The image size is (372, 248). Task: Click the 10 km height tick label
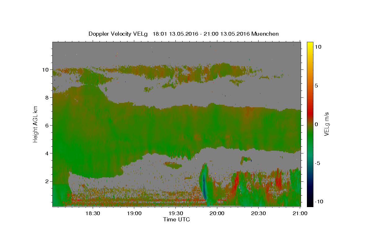(x=45, y=70)
